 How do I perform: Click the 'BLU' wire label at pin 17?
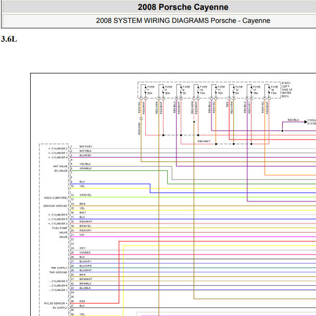coord(82,217)
